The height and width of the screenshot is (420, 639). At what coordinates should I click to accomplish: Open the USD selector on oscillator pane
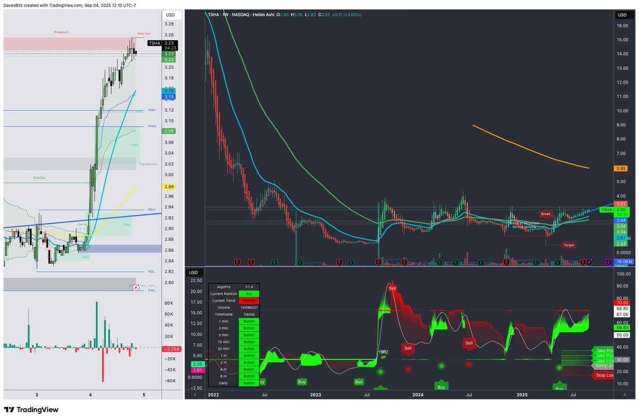tap(194, 273)
